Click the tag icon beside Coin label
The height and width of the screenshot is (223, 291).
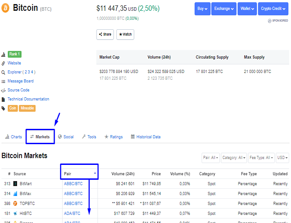coord(3,108)
